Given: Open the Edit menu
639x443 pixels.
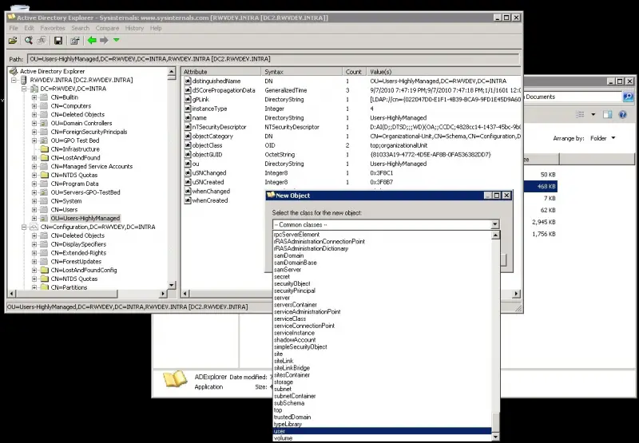Looking at the screenshot, I should [x=29, y=28].
